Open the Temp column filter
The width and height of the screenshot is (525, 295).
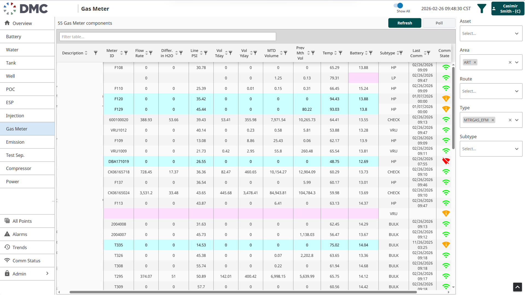tap(340, 53)
